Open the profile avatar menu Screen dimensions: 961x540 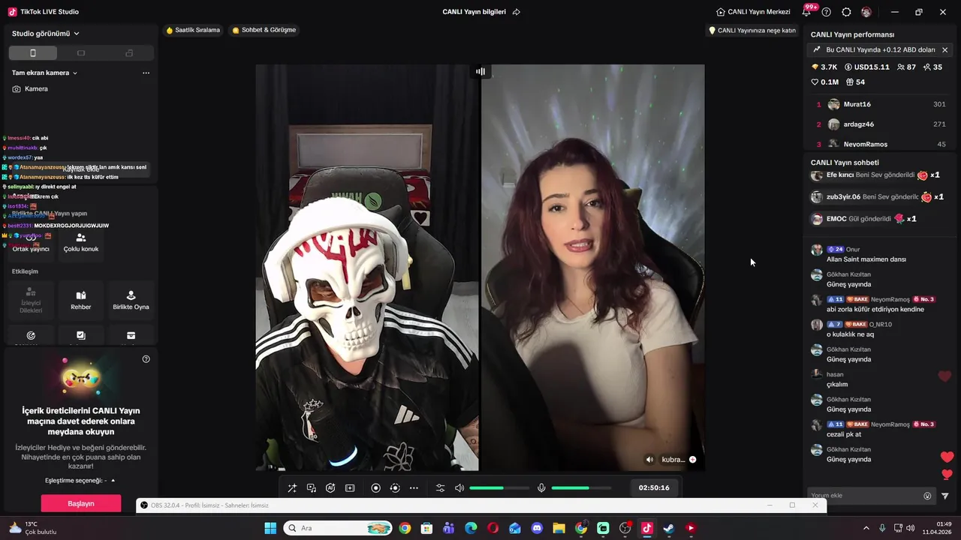point(866,12)
